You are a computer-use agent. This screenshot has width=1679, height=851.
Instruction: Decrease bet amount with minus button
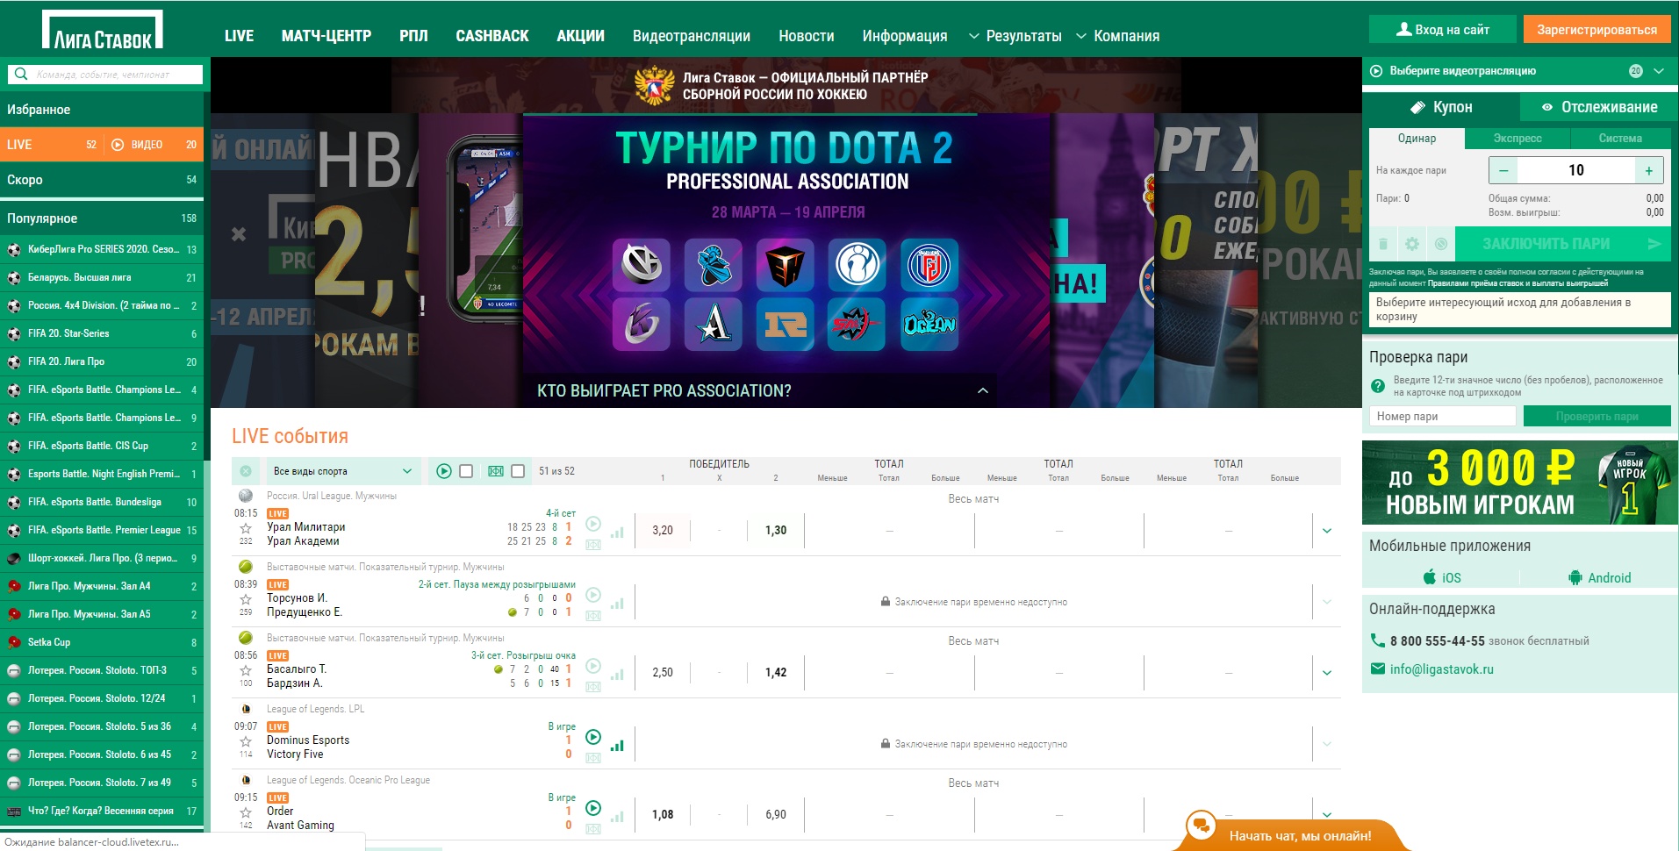(x=1503, y=170)
